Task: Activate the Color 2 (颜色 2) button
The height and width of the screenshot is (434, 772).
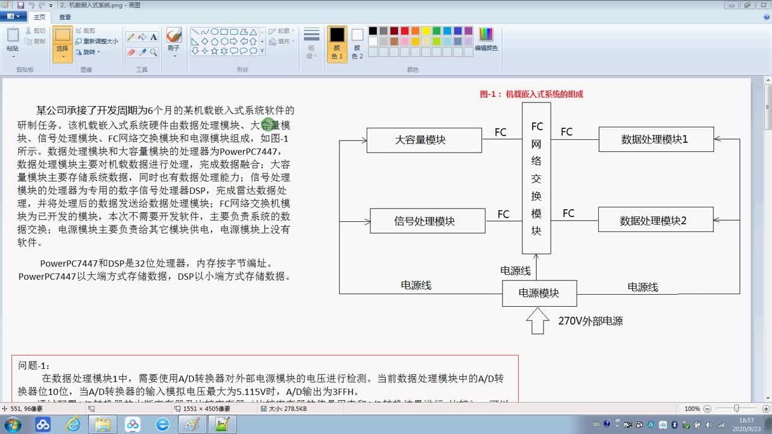Action: (x=357, y=43)
